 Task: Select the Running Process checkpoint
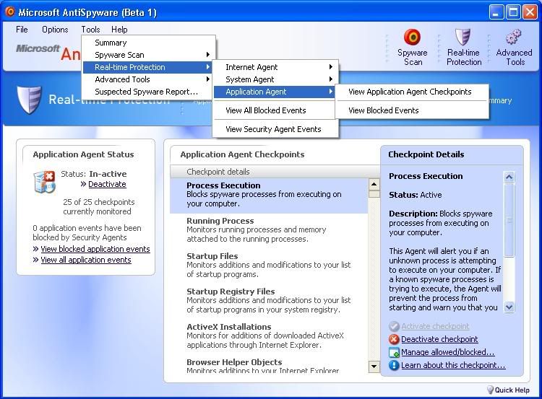(x=269, y=230)
